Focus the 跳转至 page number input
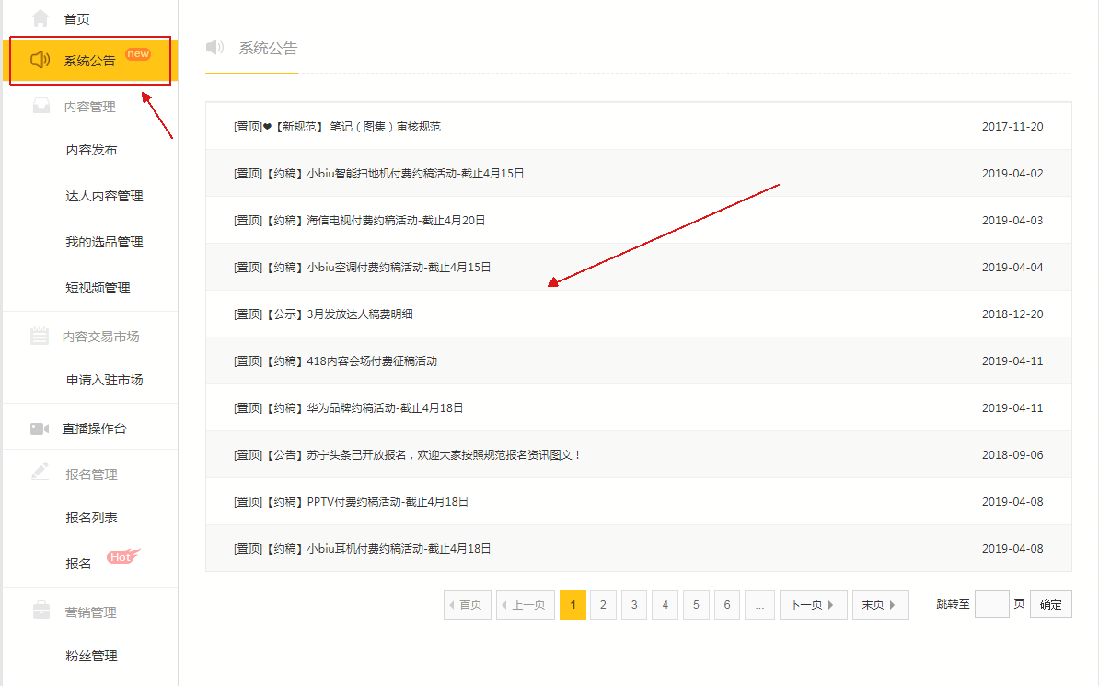 point(991,604)
